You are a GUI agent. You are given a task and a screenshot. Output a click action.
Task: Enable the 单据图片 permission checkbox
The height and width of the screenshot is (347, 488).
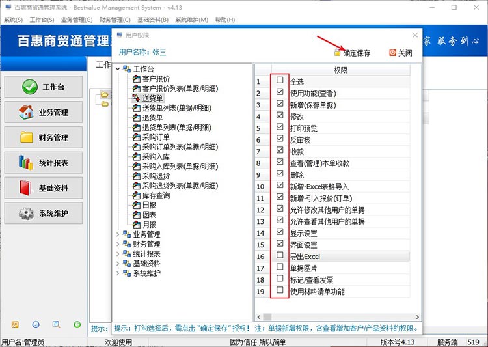280,267
